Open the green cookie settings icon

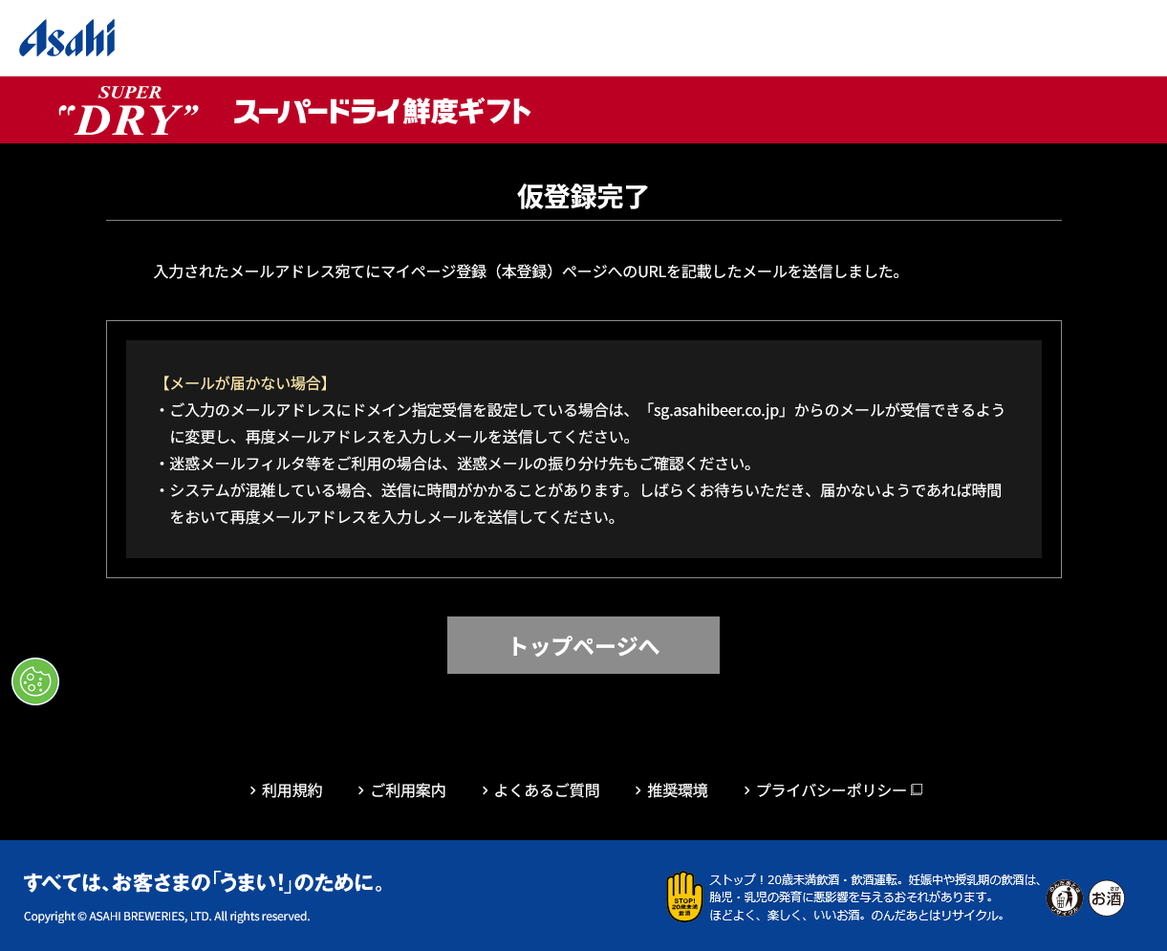pyautogui.click(x=35, y=681)
